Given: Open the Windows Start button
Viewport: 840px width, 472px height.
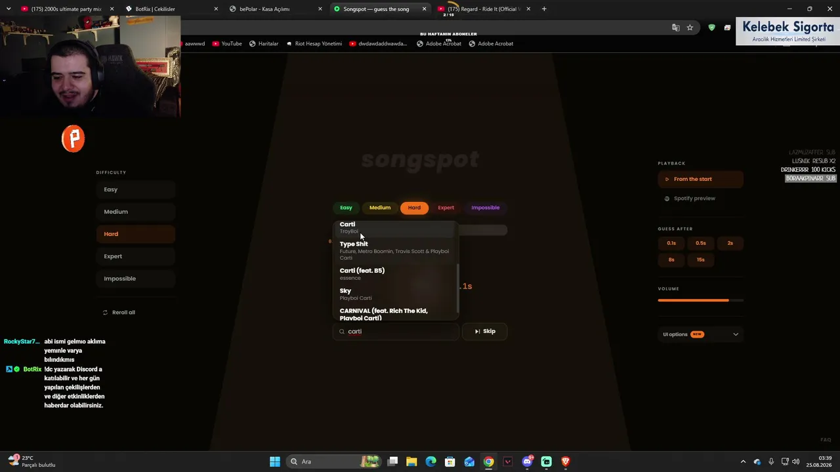Looking at the screenshot, I should coord(275,462).
